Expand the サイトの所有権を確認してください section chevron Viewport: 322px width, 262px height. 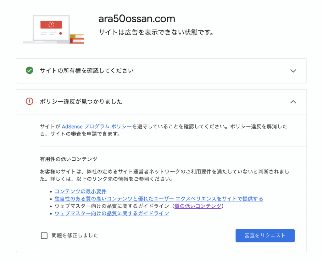(293, 71)
